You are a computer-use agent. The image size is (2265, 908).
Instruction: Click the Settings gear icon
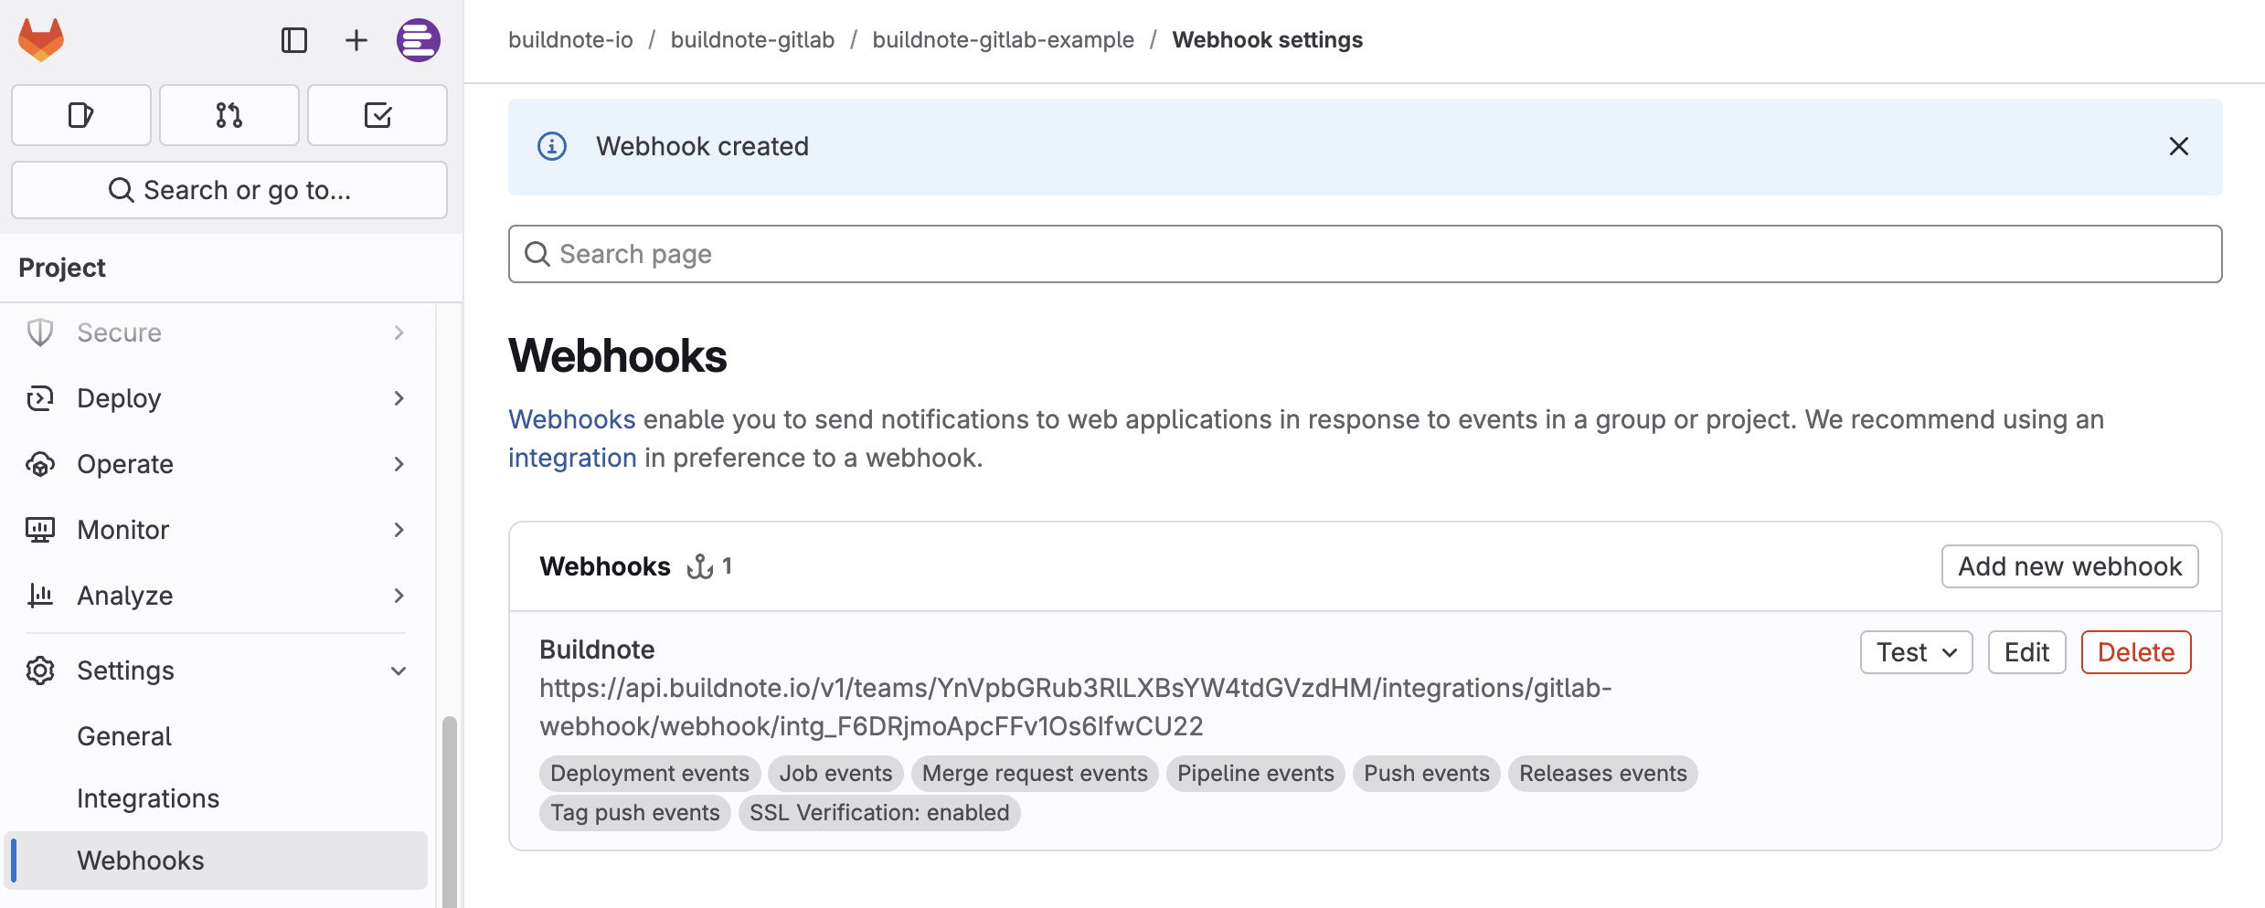pyautogui.click(x=40, y=670)
